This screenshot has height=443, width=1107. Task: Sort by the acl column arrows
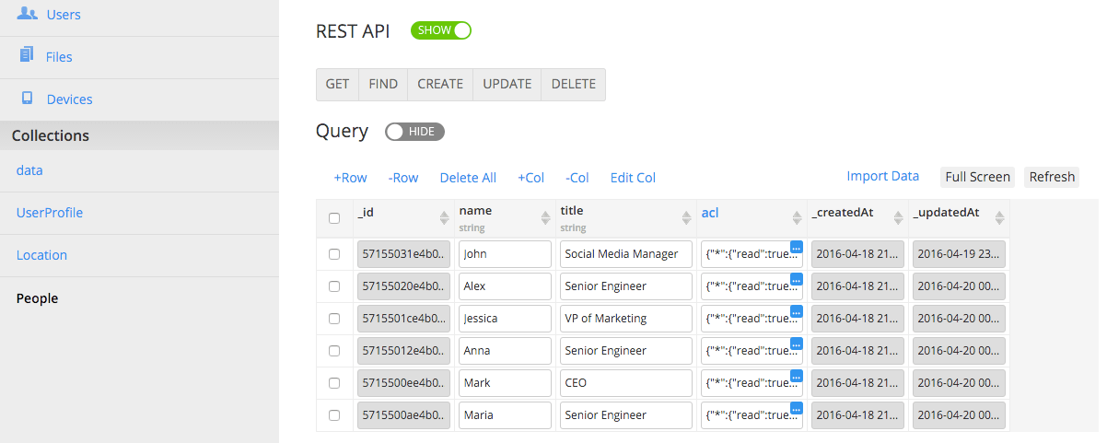coord(798,217)
